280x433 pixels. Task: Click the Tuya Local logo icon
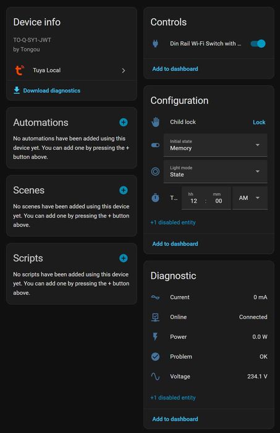(x=19, y=70)
